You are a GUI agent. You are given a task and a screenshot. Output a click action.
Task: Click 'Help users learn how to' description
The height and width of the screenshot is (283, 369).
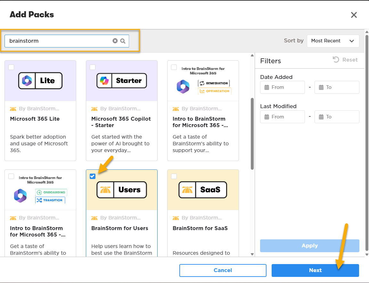122,250
